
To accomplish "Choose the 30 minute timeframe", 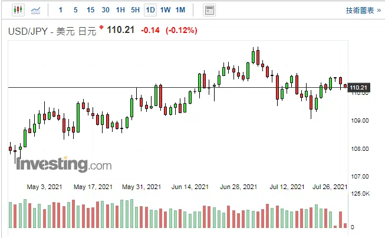I will 106,10.
